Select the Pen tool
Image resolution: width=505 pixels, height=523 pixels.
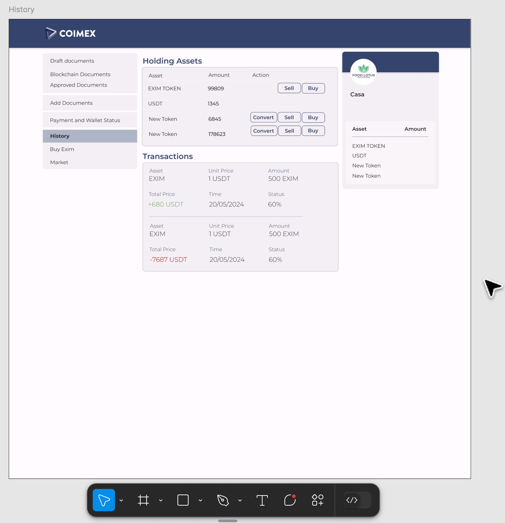pyautogui.click(x=223, y=500)
